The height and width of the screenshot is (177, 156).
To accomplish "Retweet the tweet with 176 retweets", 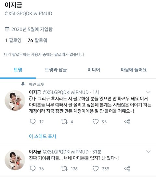I will pos(64,169).
